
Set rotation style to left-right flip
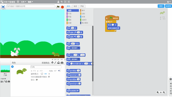[45, 74]
